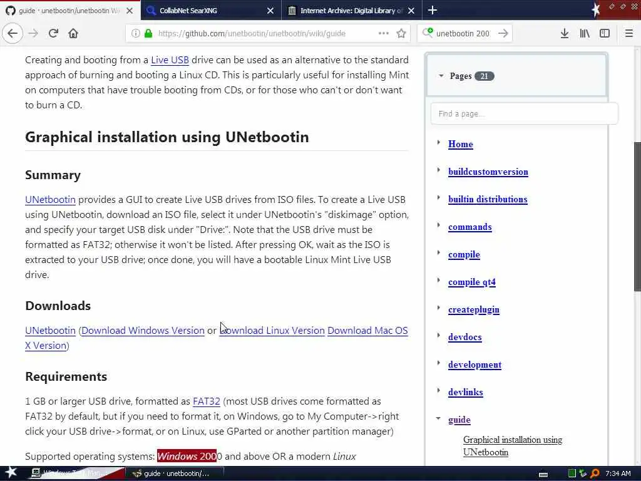The width and height of the screenshot is (641, 481).
Task: Expand the development page arrow
Action: coord(439,363)
